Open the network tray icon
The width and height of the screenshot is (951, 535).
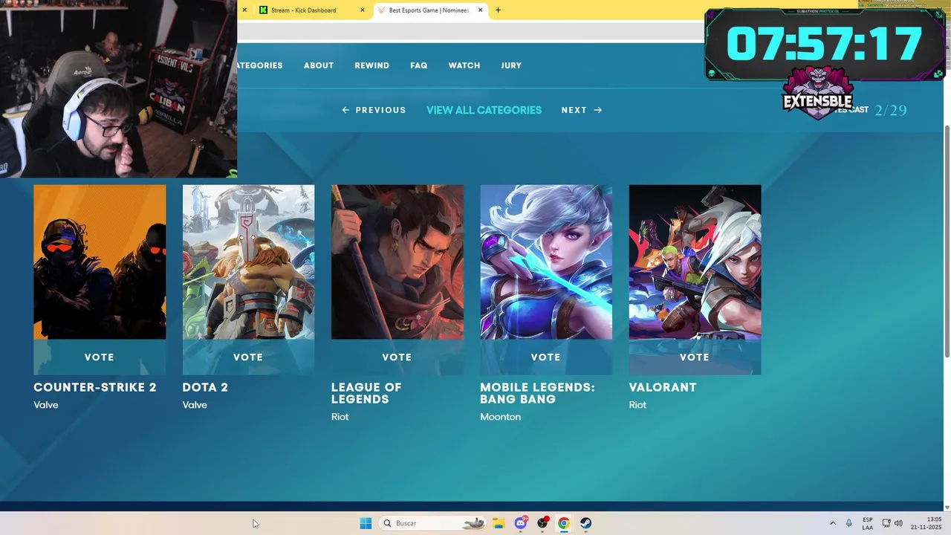point(886,523)
